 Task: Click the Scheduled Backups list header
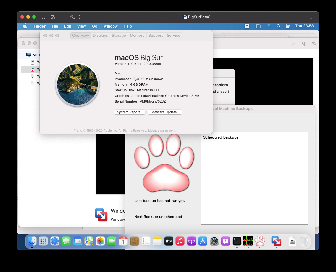coord(254,137)
